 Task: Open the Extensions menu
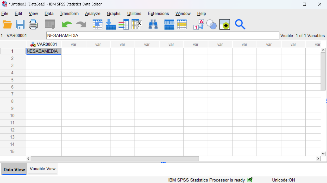[x=158, y=13]
